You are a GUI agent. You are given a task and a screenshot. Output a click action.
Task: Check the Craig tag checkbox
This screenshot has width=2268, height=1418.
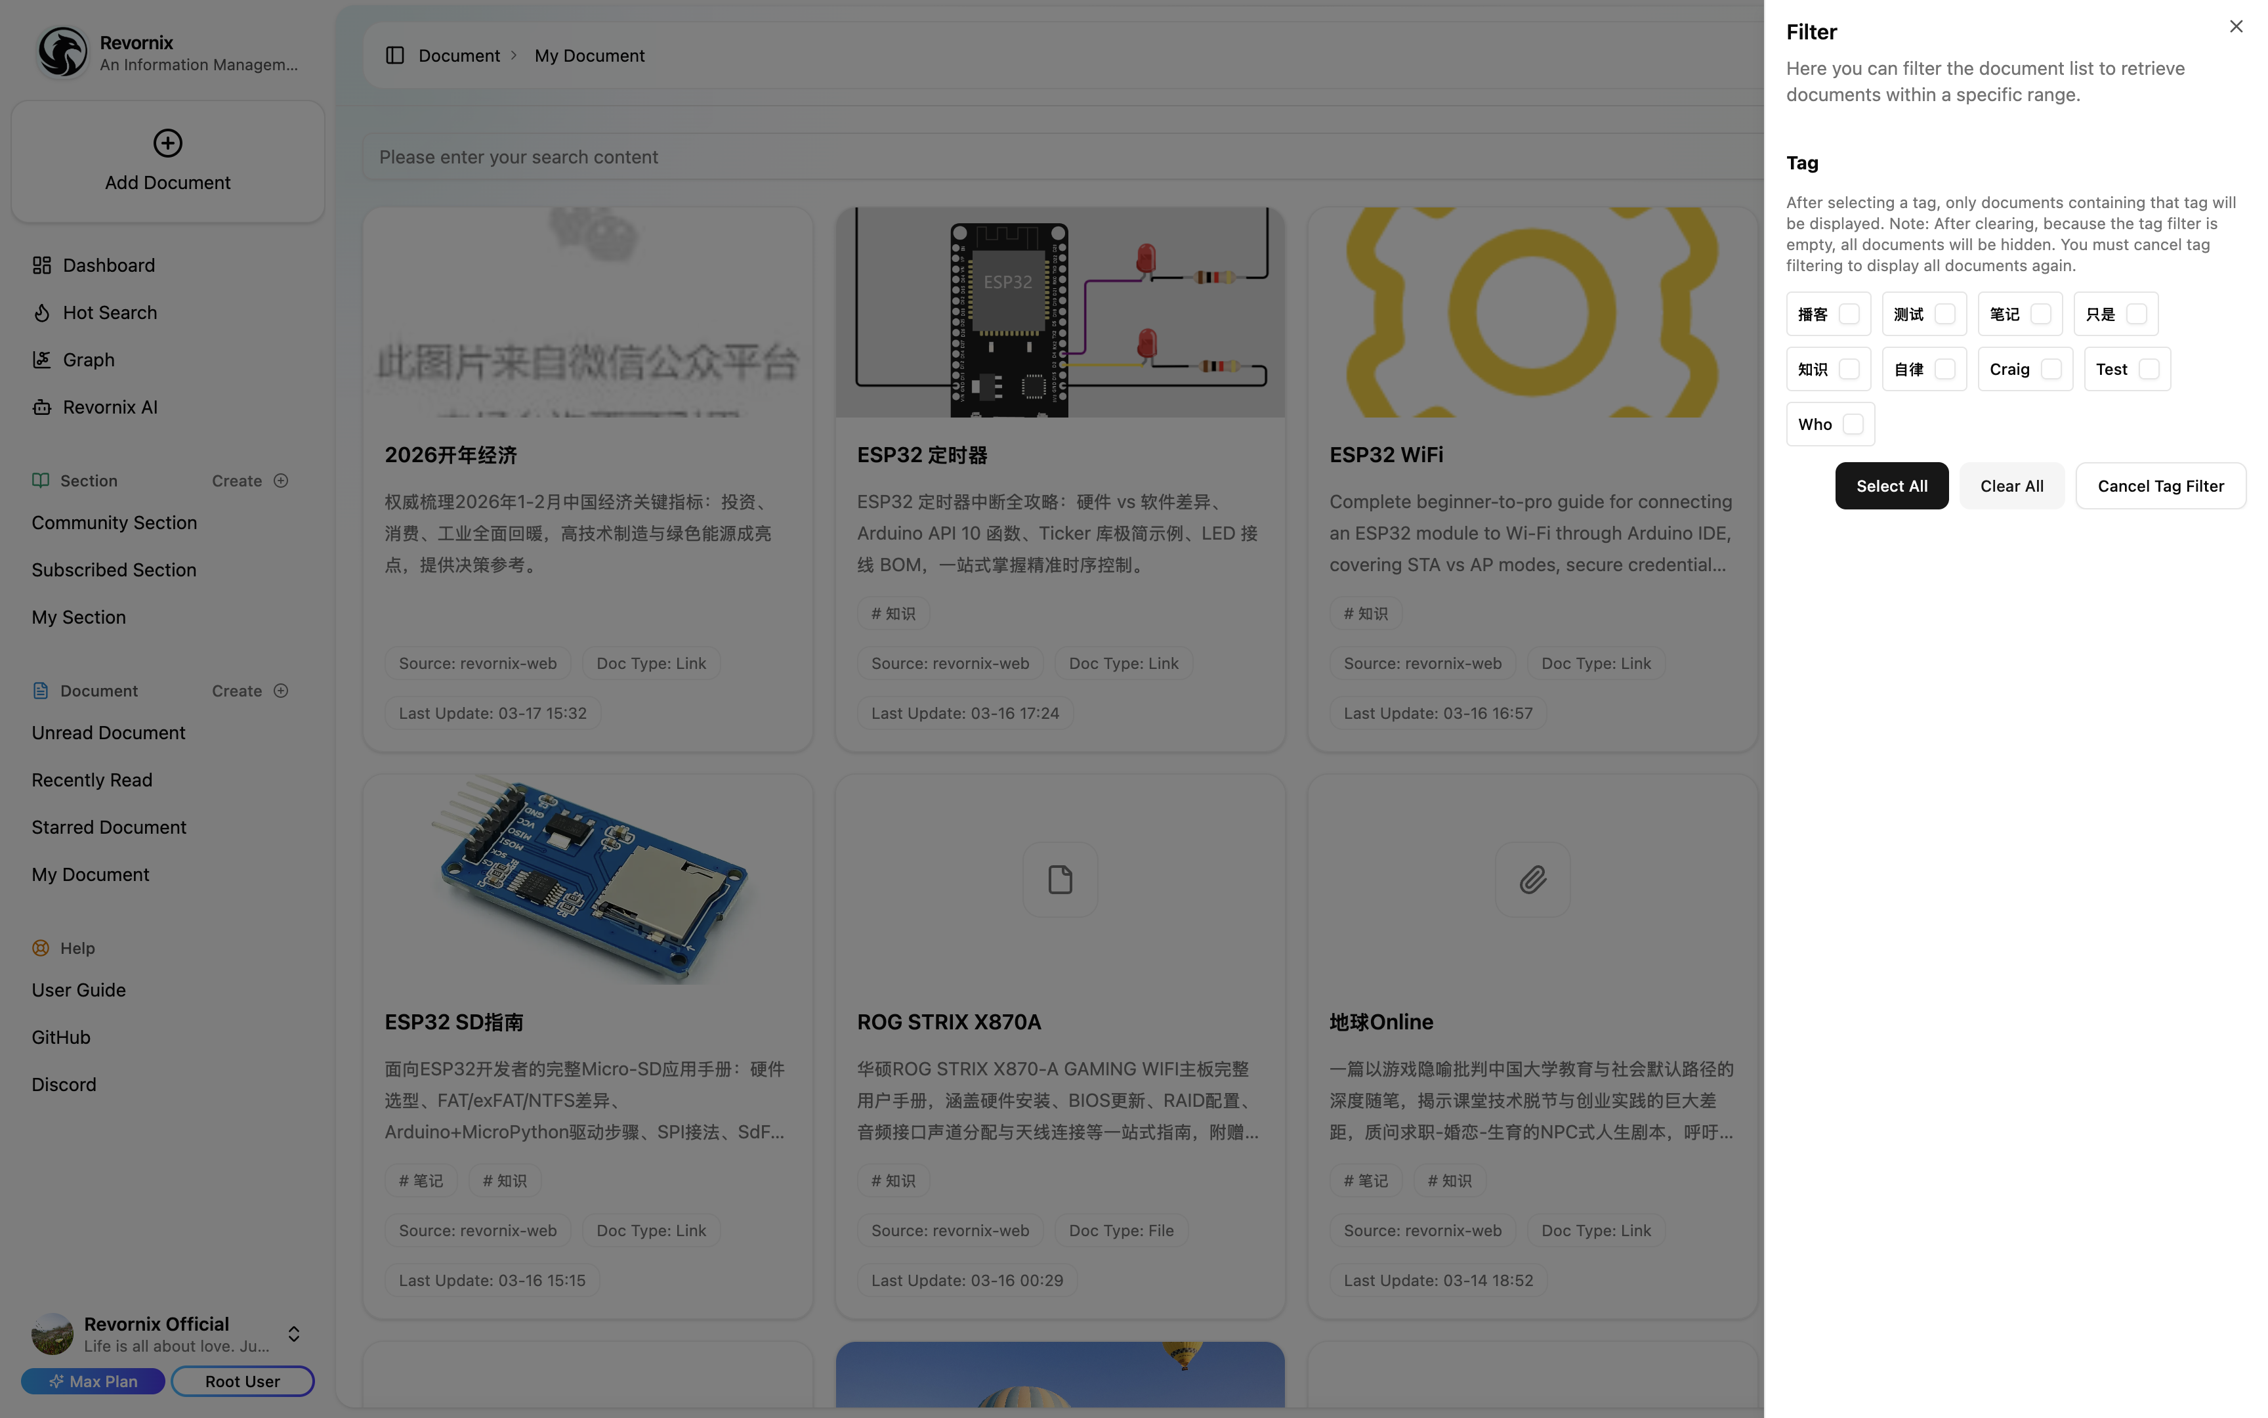(2051, 370)
